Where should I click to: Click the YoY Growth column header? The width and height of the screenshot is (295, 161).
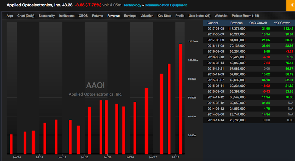[x=282, y=23]
